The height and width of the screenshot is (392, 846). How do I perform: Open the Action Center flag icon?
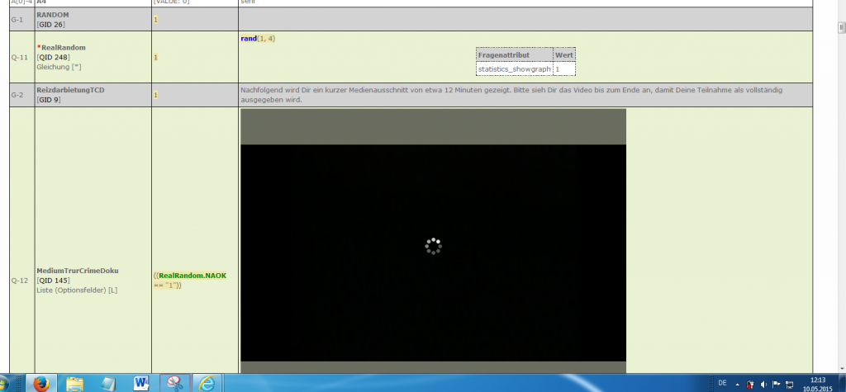[777, 384]
